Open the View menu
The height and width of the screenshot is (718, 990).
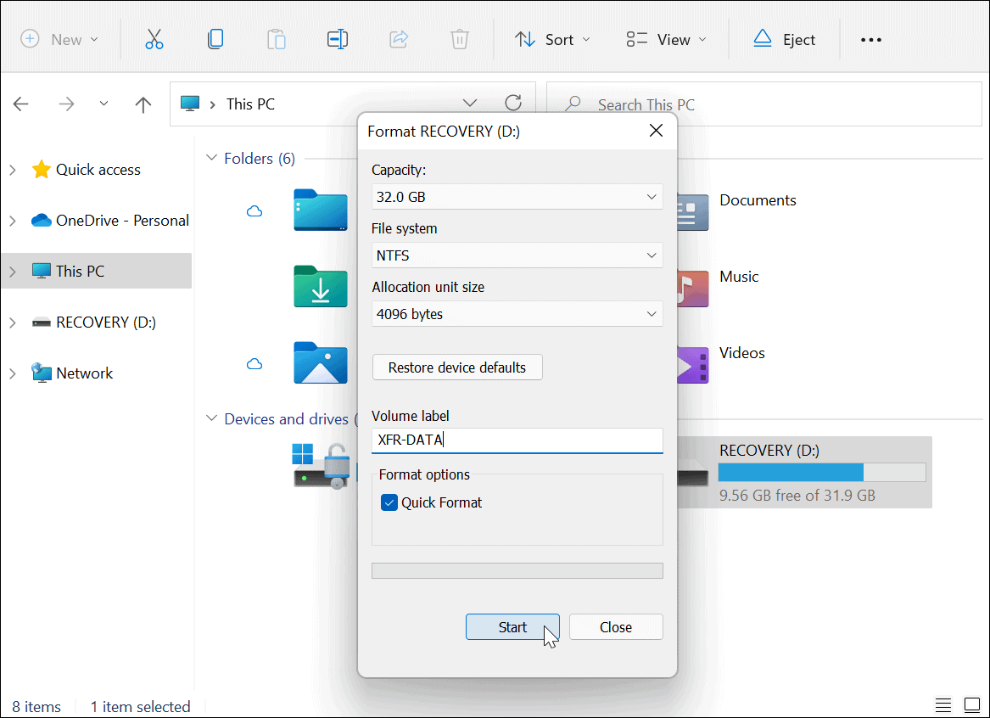coord(666,39)
